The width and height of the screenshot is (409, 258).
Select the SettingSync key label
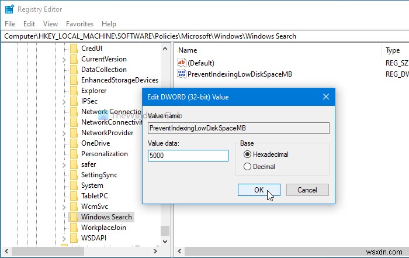tap(99, 175)
